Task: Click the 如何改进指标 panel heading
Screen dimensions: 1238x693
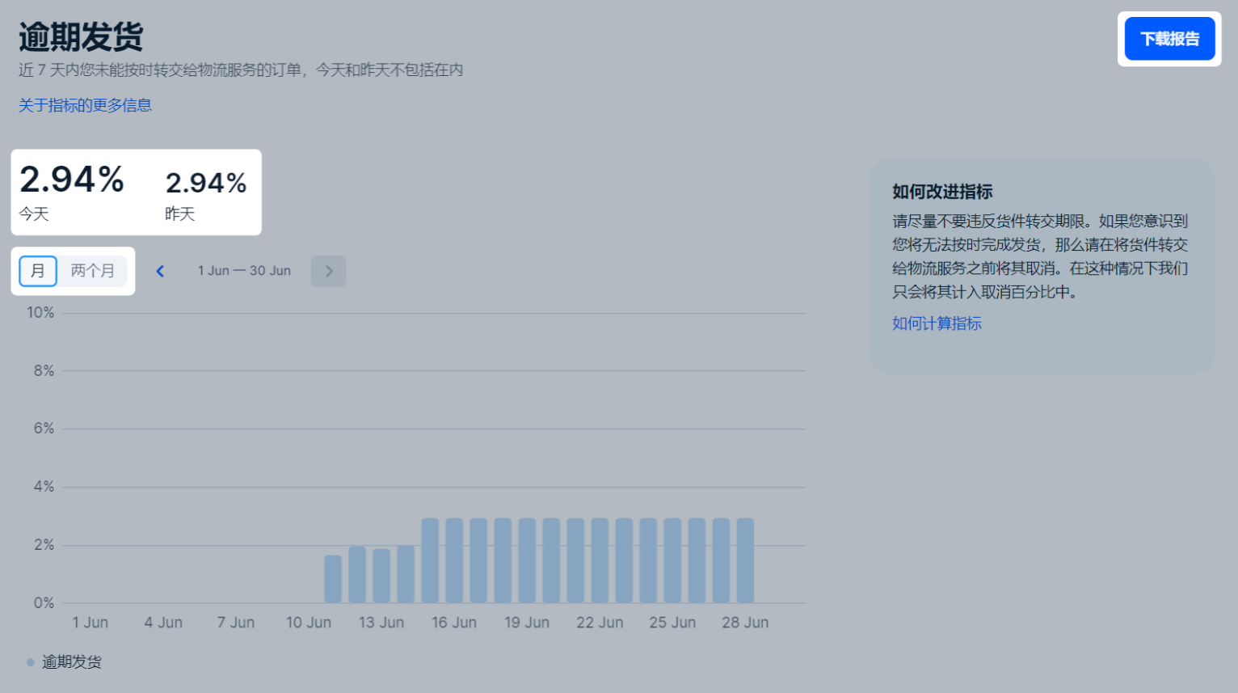Action: [942, 192]
